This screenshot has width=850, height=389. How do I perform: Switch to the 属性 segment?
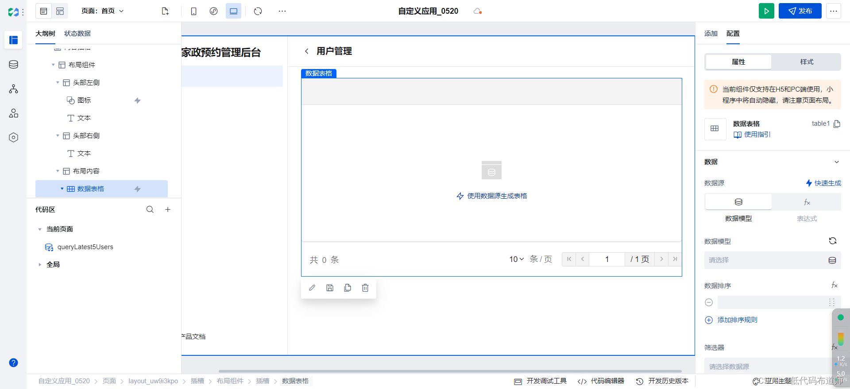738,62
